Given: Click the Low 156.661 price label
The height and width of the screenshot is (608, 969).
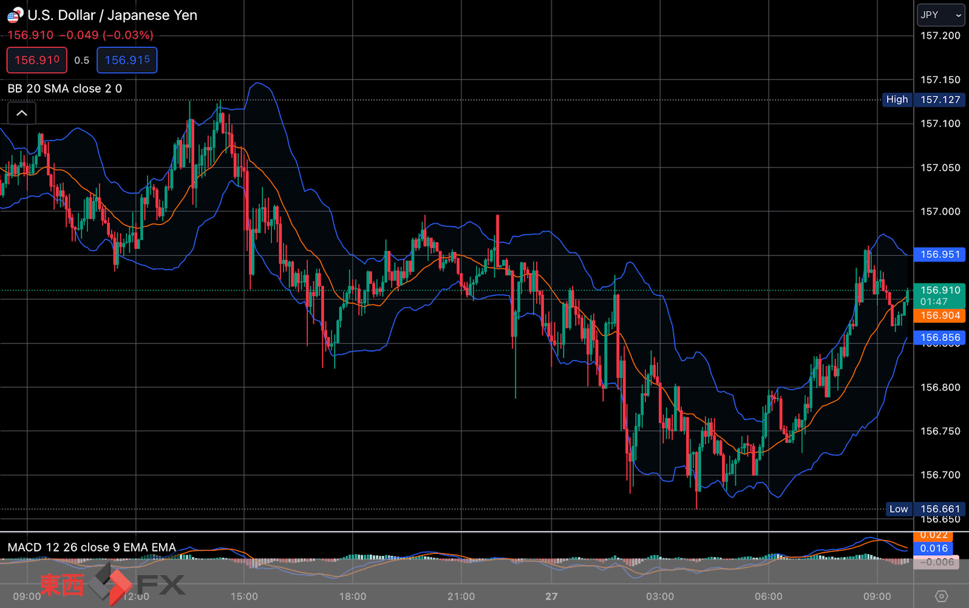Looking at the screenshot, I should pyautogui.click(x=925, y=509).
